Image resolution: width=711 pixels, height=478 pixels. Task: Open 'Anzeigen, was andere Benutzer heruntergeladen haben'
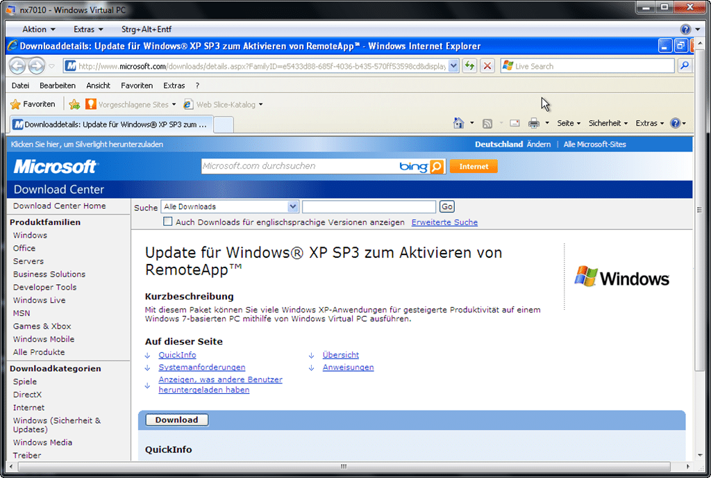pos(220,385)
